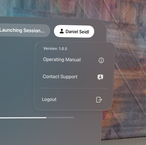The height and width of the screenshot is (145, 146).
Task: Open the Operating Manual menu entry
Action: click(x=74, y=60)
